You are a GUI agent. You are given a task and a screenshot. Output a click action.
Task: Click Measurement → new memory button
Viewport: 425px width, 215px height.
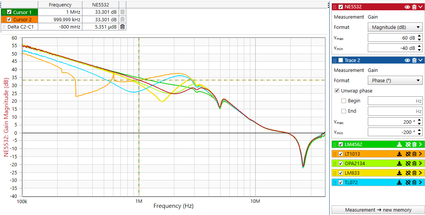378,210
